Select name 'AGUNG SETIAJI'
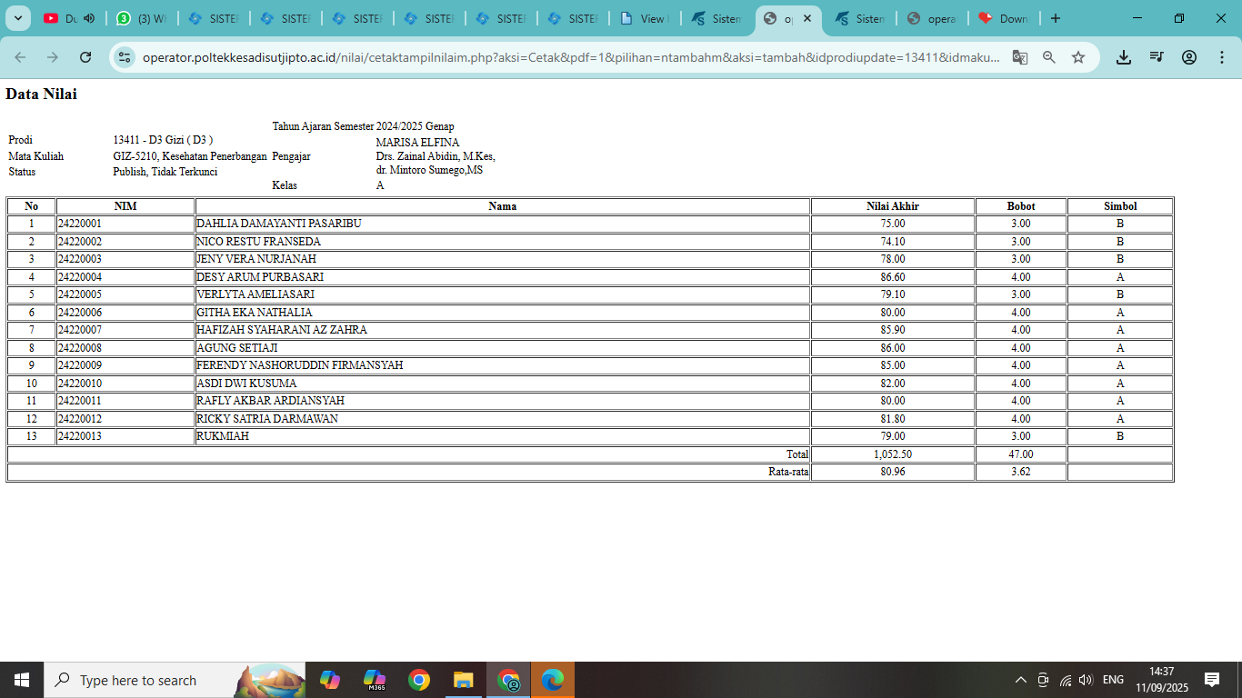1242x698 pixels. coord(237,348)
